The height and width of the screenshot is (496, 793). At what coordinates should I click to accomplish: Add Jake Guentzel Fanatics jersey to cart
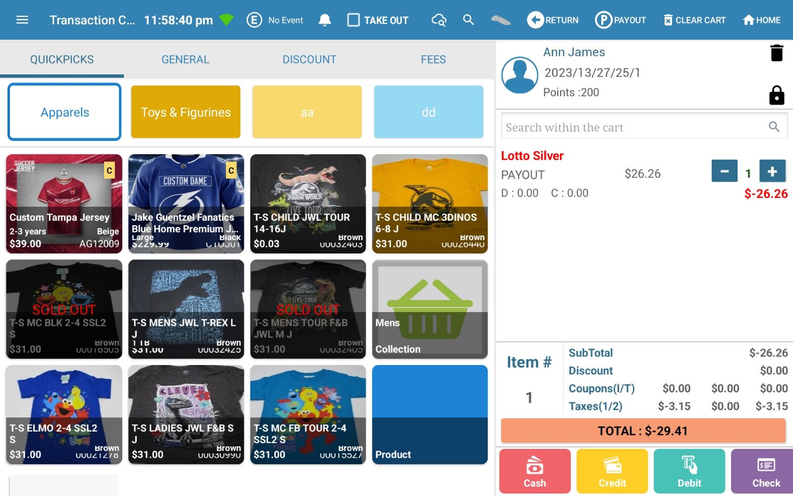coord(186,204)
